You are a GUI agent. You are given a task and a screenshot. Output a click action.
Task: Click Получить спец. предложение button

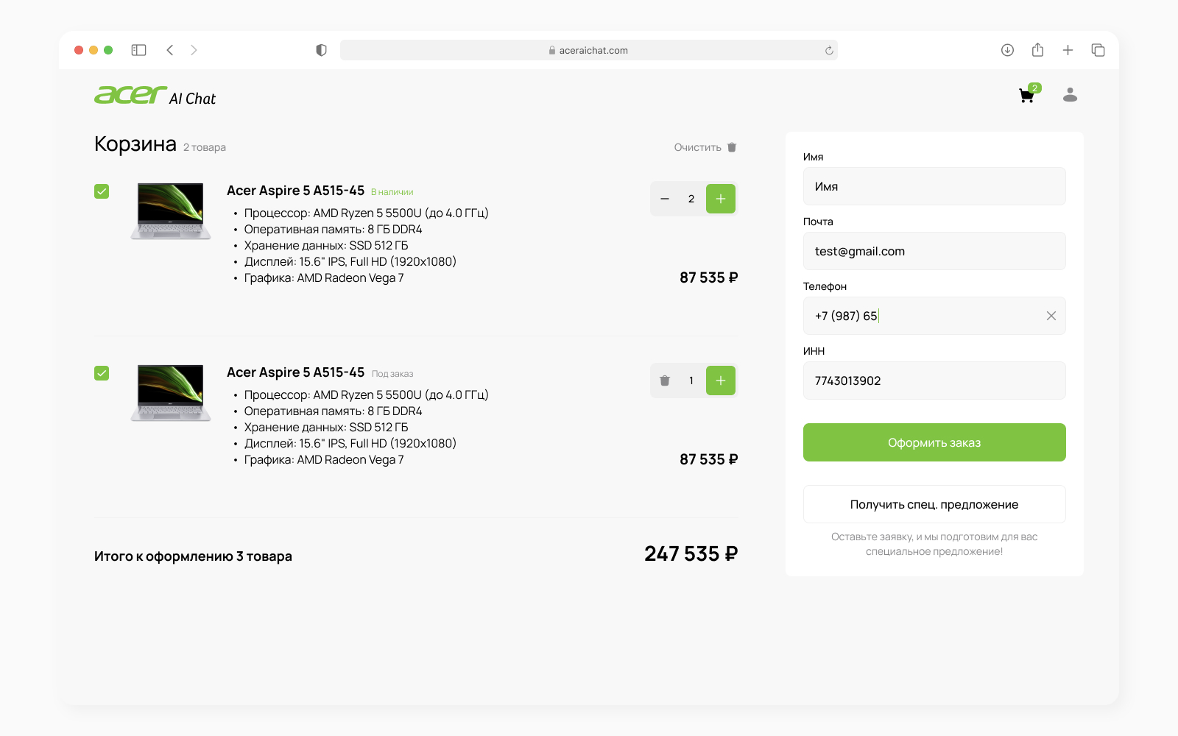[x=934, y=504]
